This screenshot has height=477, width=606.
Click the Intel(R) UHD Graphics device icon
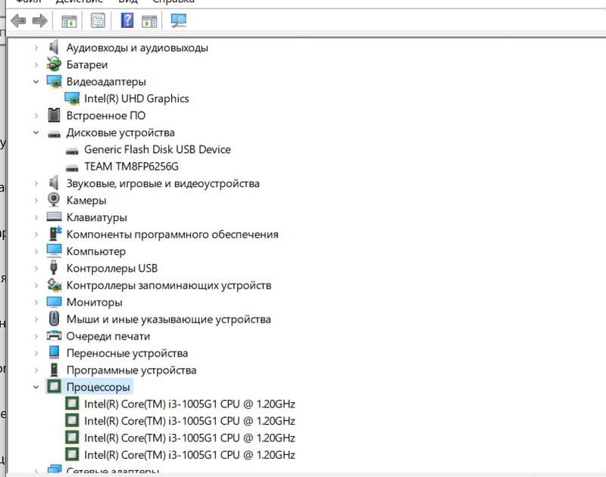[x=72, y=98]
